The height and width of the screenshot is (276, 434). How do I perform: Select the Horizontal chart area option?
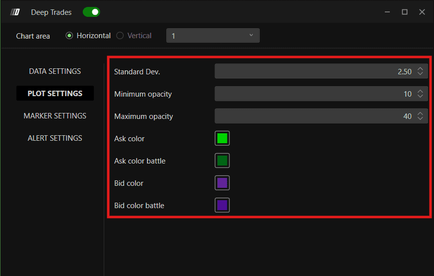click(88, 36)
